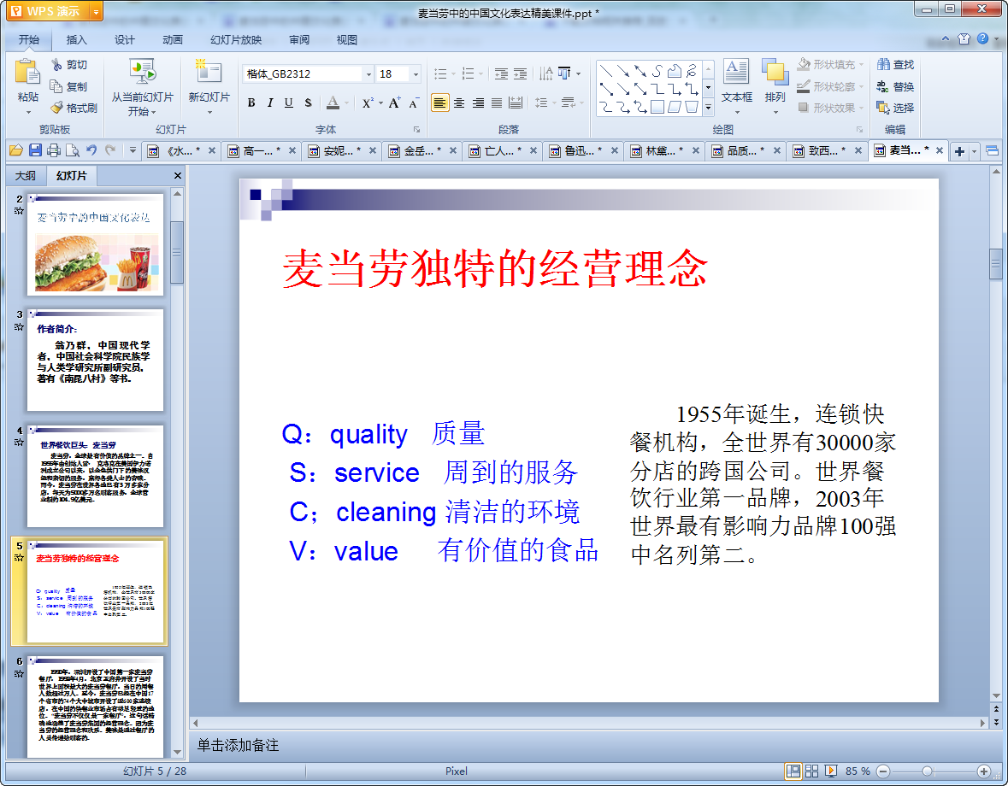Switch to the 插入 ribbon tab
This screenshot has height=786, width=1008.
[x=76, y=40]
